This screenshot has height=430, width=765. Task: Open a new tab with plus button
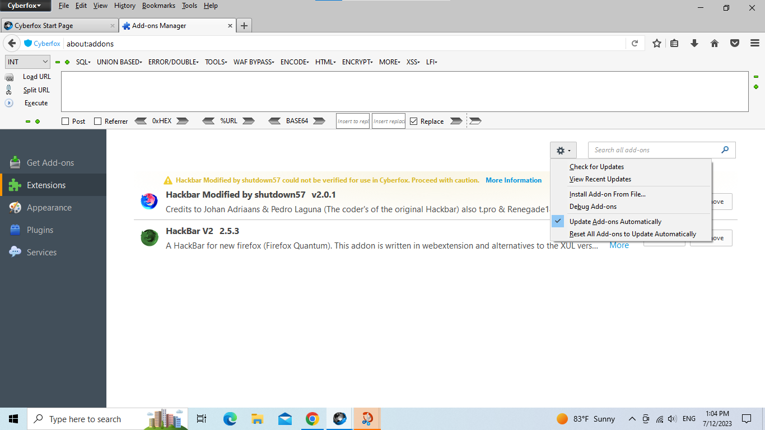(x=244, y=26)
